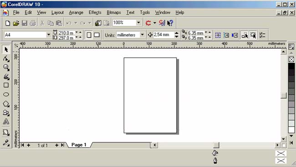Expand the 100% zoom level dropdown
This screenshot has height=167, width=296.
pos(138,23)
